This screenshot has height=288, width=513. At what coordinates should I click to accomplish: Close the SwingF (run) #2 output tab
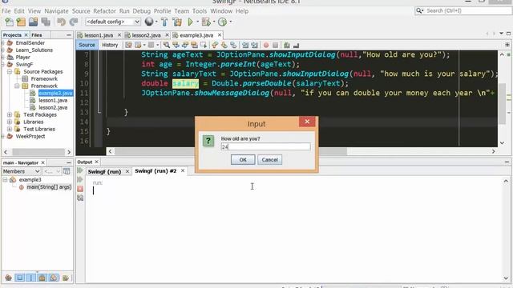[183, 170]
